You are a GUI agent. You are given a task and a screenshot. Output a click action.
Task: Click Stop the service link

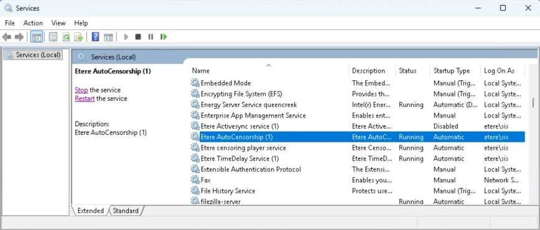tap(81, 90)
